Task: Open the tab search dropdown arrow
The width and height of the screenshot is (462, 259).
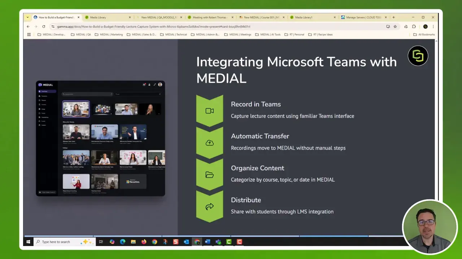Action: 27,17
